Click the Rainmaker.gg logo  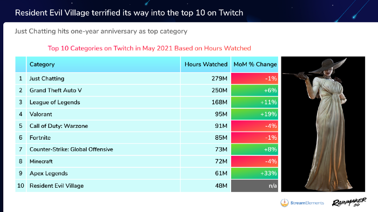(349, 202)
